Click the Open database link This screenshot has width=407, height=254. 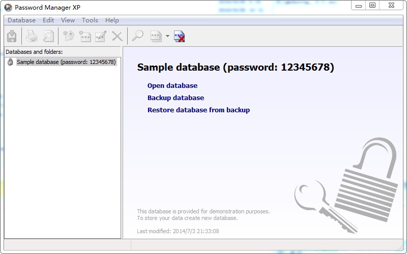172,86
